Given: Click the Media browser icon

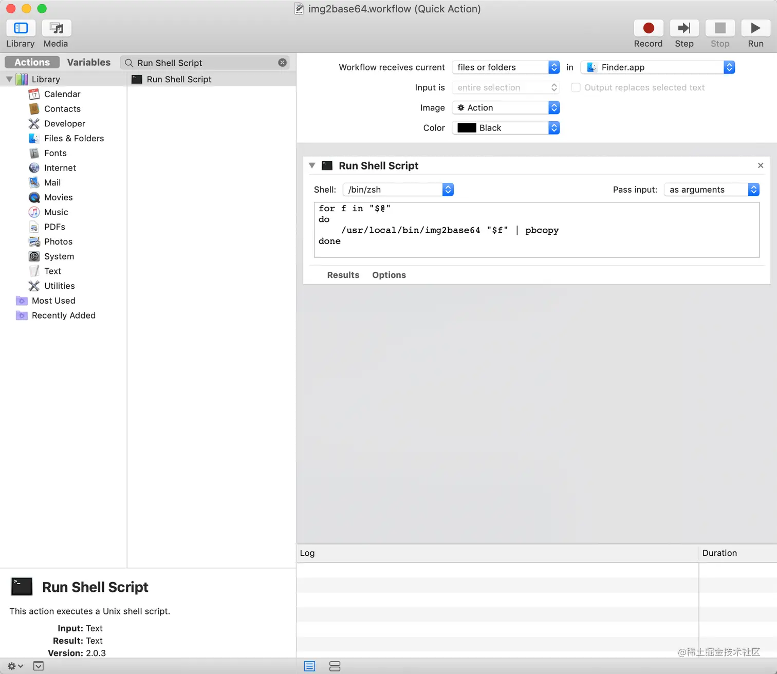Looking at the screenshot, I should click(x=56, y=28).
